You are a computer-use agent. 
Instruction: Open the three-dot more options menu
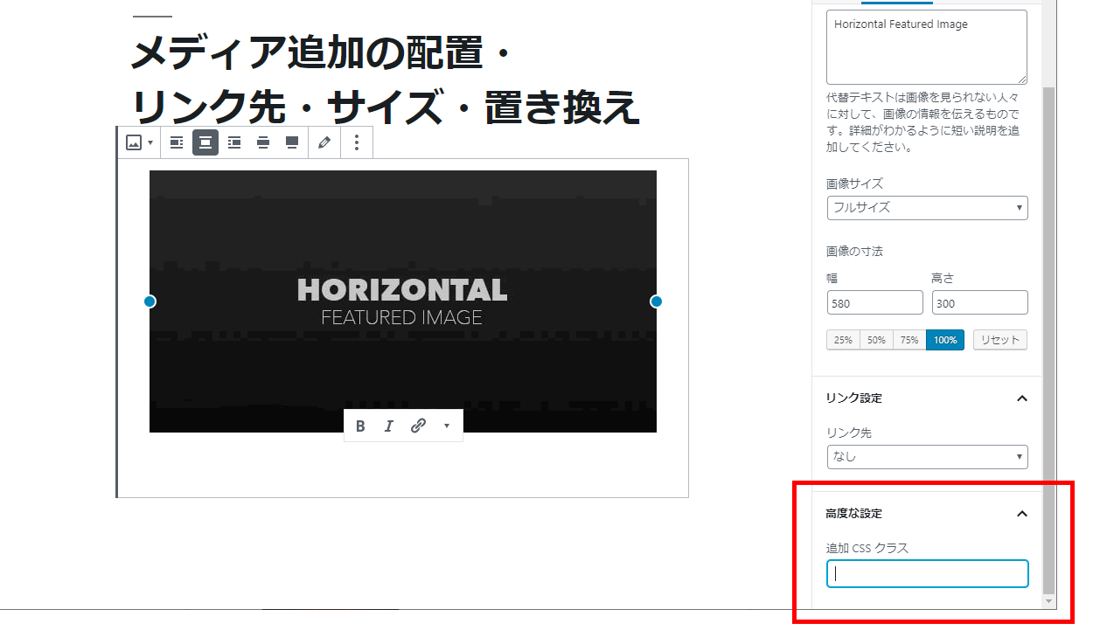pyautogui.click(x=356, y=142)
